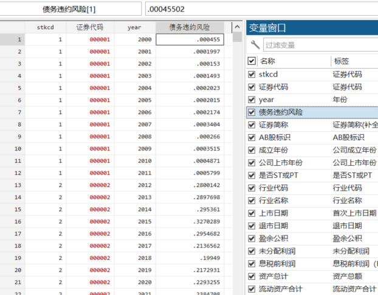The height and width of the screenshot is (295, 378).
Task: Toggle checkbox for 资产总计 variable
Action: pyautogui.click(x=252, y=276)
